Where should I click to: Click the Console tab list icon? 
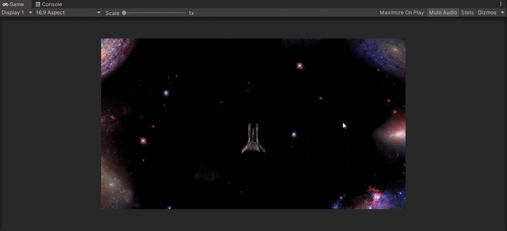38,4
